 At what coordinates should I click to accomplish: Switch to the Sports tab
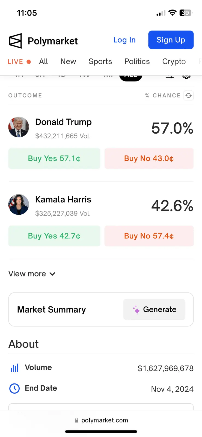pos(100,61)
